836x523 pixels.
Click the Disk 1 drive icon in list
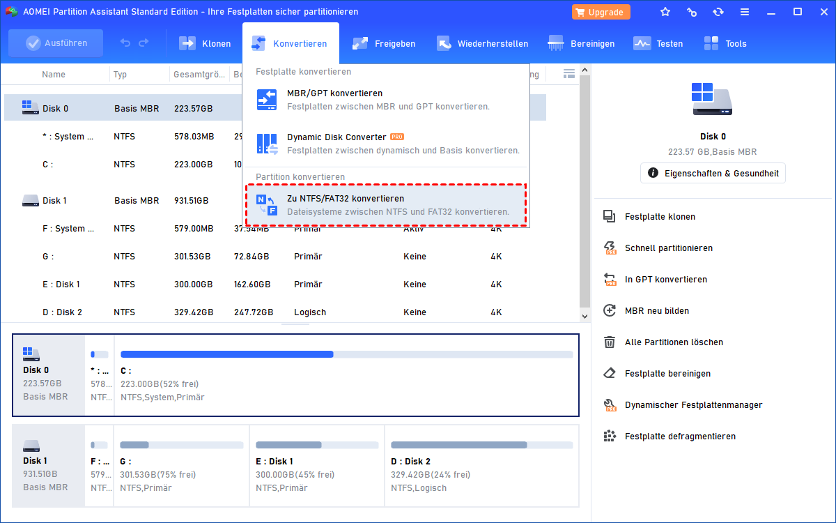pyautogui.click(x=30, y=200)
